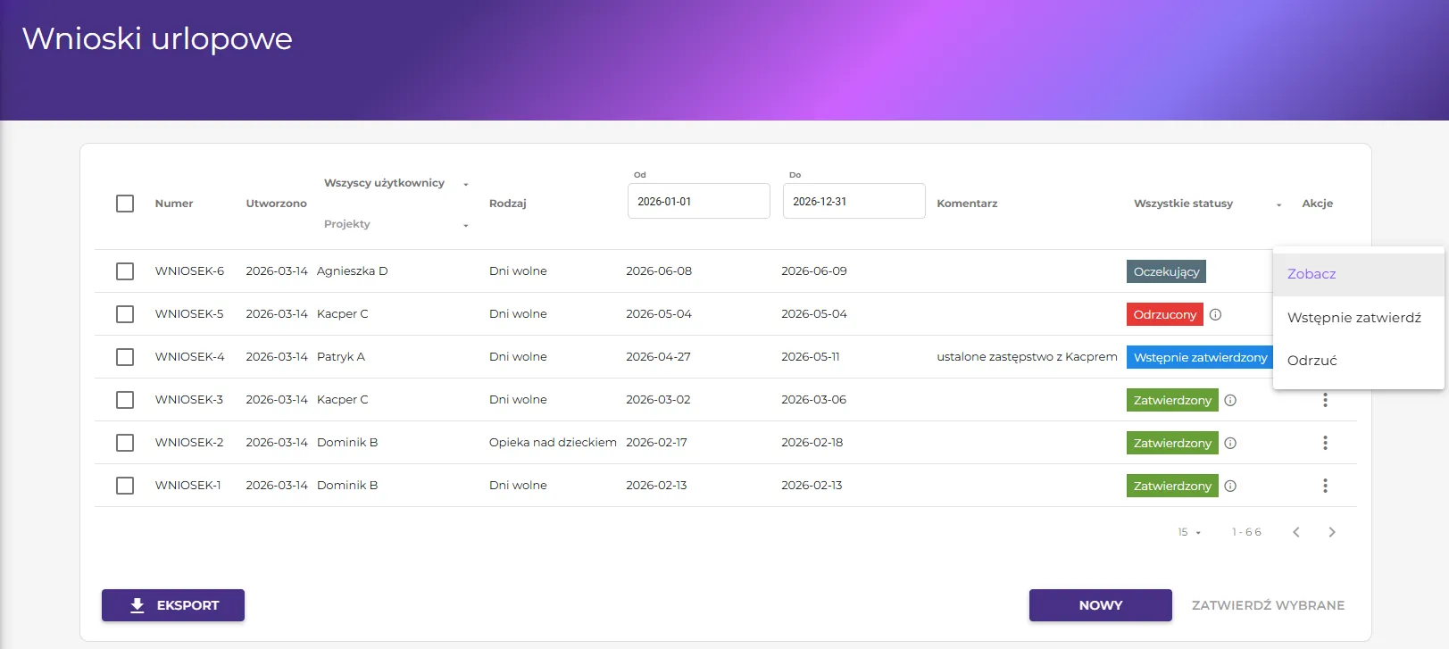Click info icon next to Odrzucony status

pyautogui.click(x=1215, y=314)
